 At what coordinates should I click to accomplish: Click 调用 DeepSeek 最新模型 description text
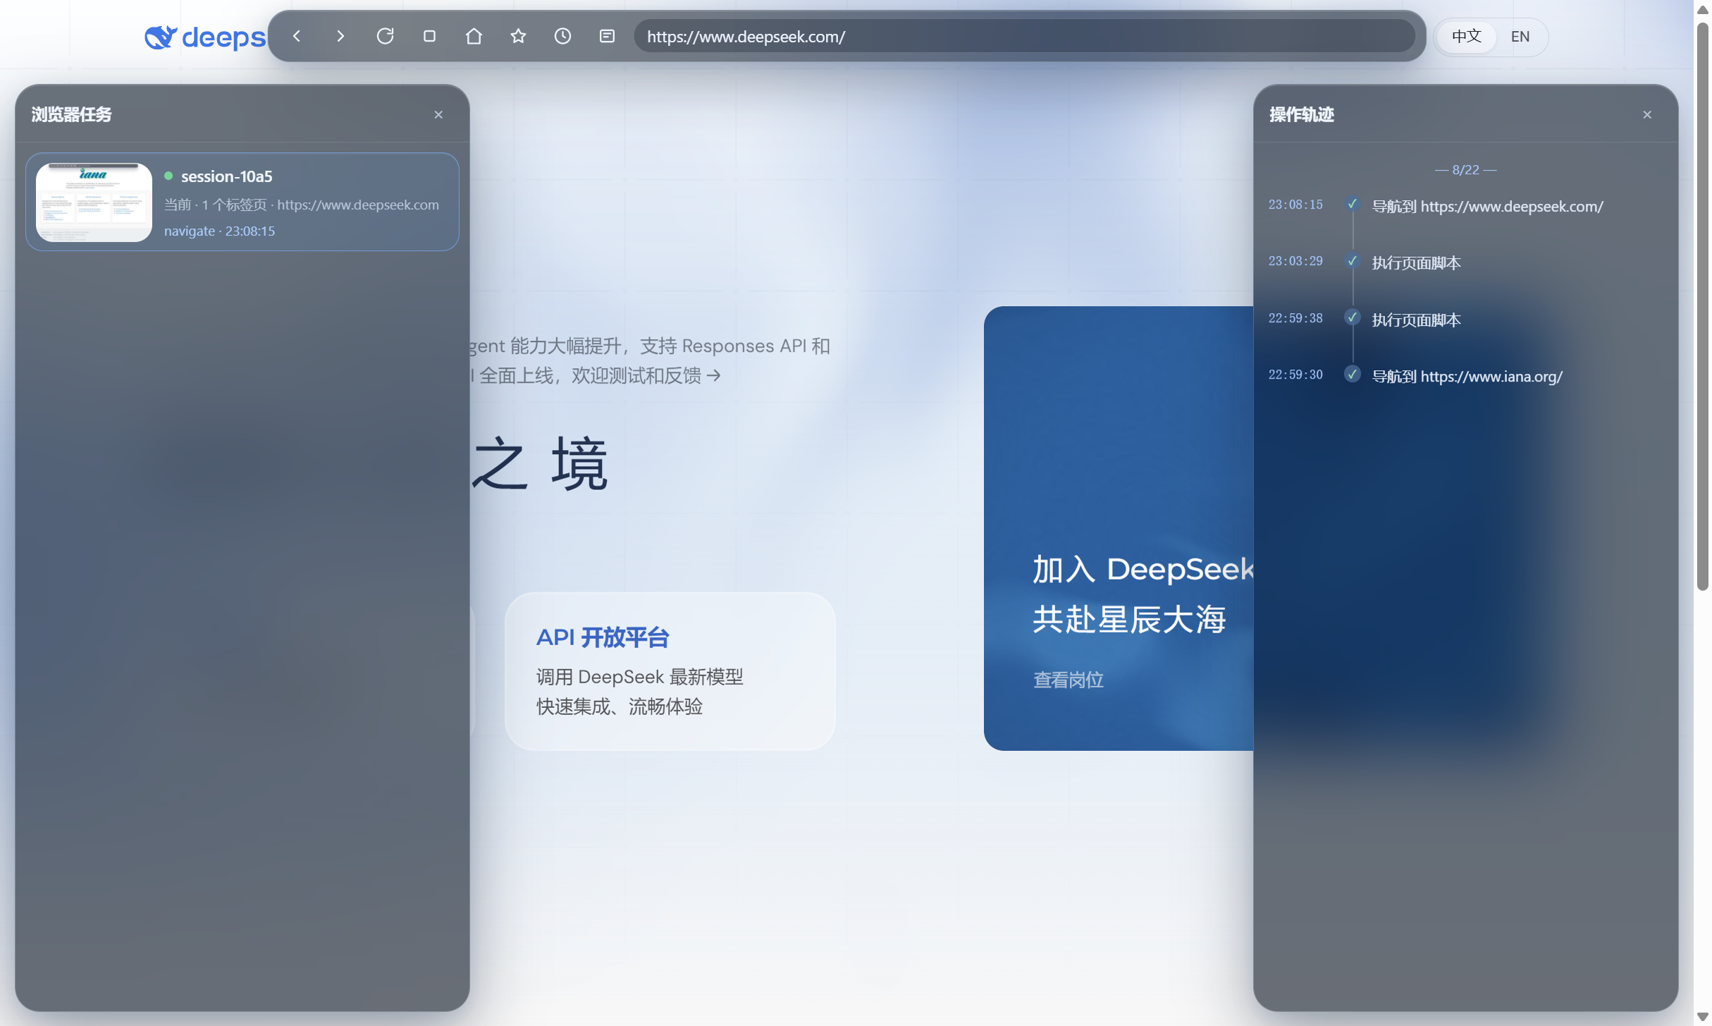(639, 676)
